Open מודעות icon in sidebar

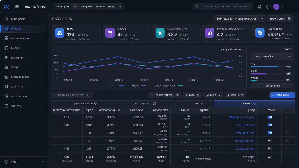[6, 48]
